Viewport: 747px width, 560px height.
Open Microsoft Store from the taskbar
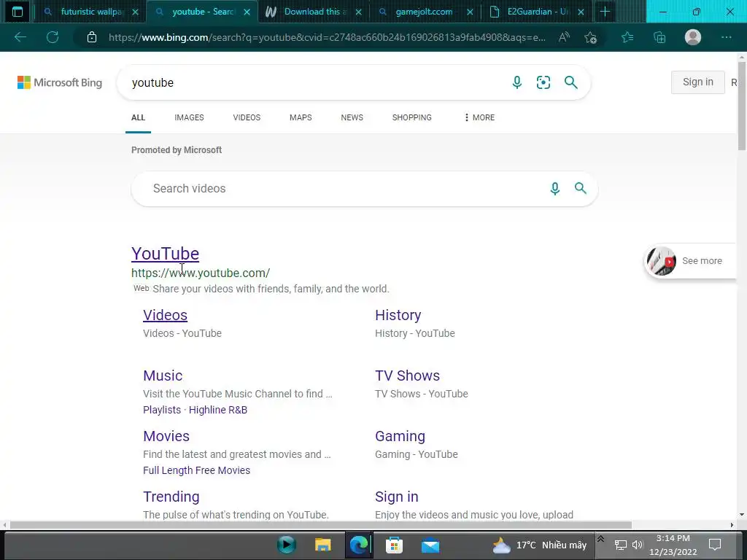point(394,545)
